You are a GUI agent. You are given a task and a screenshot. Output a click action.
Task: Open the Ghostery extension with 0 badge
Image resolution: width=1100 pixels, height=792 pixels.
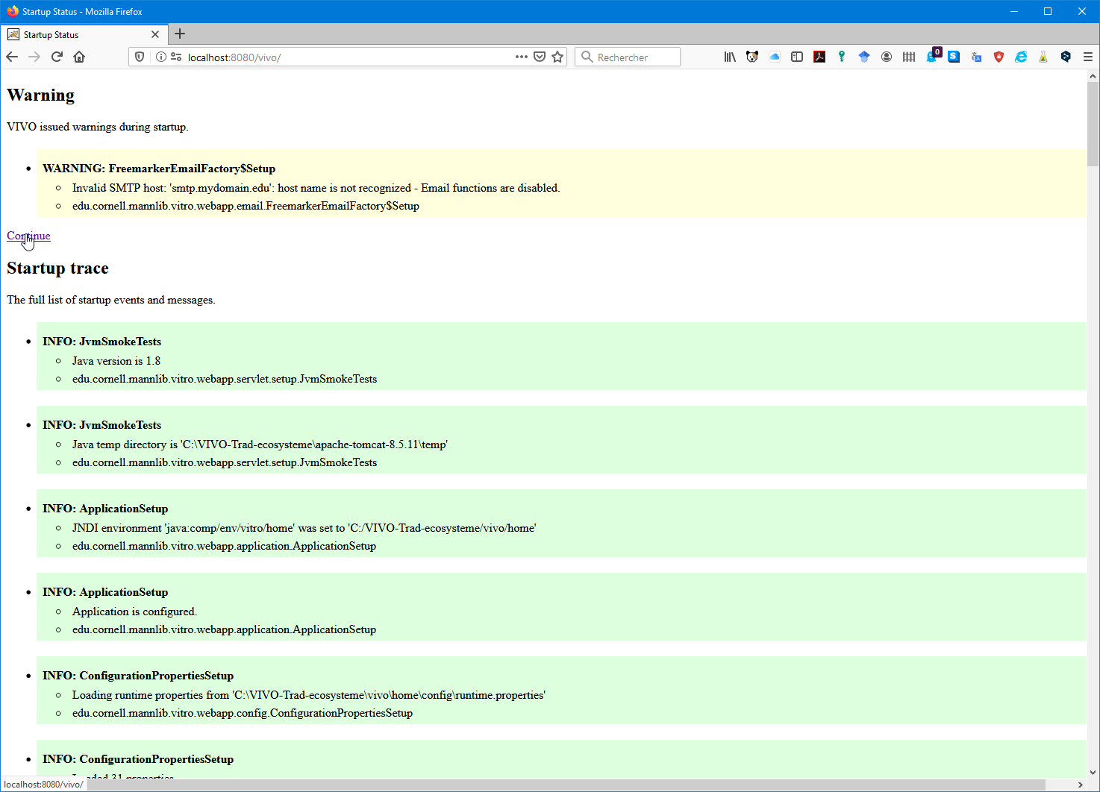click(933, 55)
